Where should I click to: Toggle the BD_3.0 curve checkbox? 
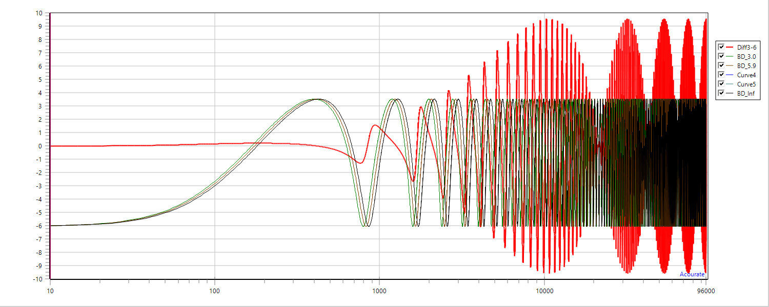click(721, 56)
